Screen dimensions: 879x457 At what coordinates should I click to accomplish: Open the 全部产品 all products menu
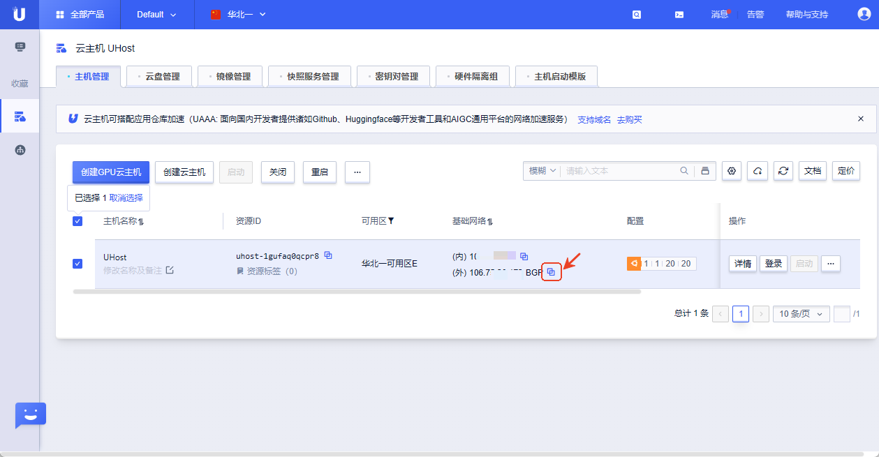click(80, 14)
